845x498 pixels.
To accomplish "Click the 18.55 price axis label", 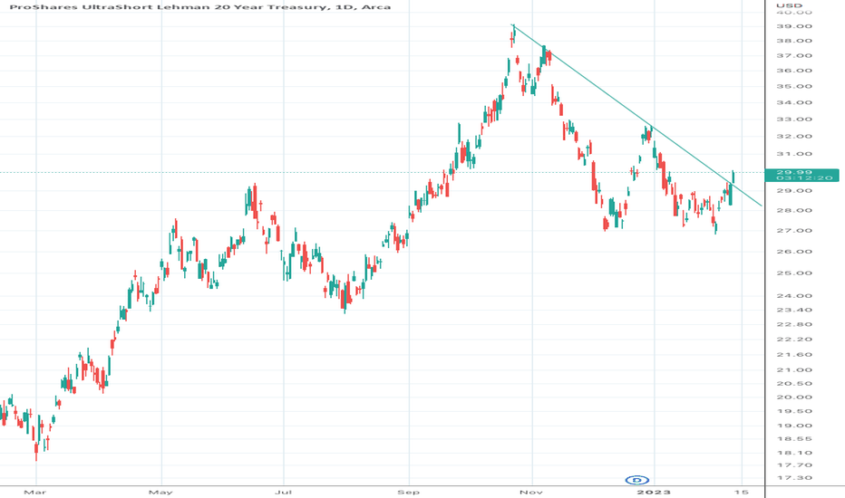I will coord(794,439).
